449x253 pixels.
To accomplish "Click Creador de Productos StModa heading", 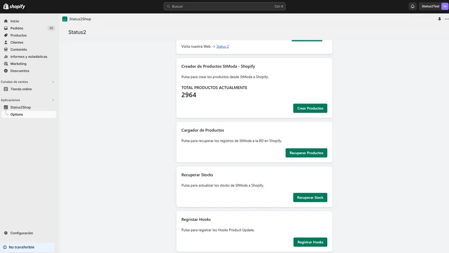I will [x=218, y=66].
